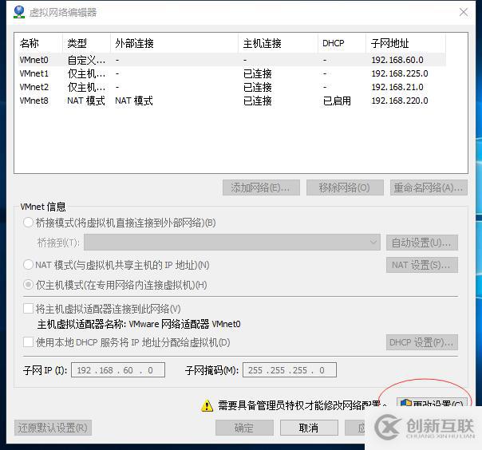
Task: Click 已连接 host connection cell of VMnet1
Action: coord(258,73)
